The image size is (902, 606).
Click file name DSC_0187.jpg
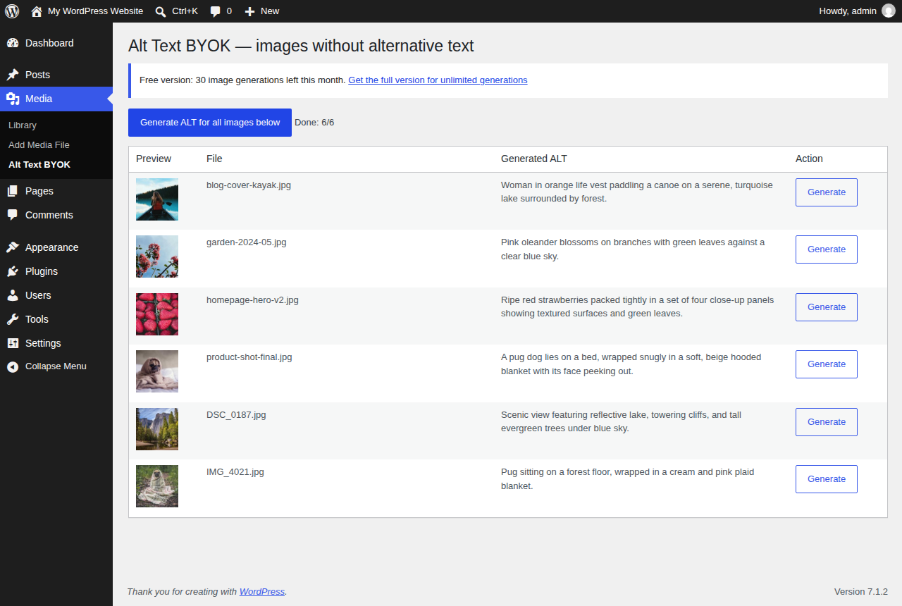pyautogui.click(x=236, y=415)
